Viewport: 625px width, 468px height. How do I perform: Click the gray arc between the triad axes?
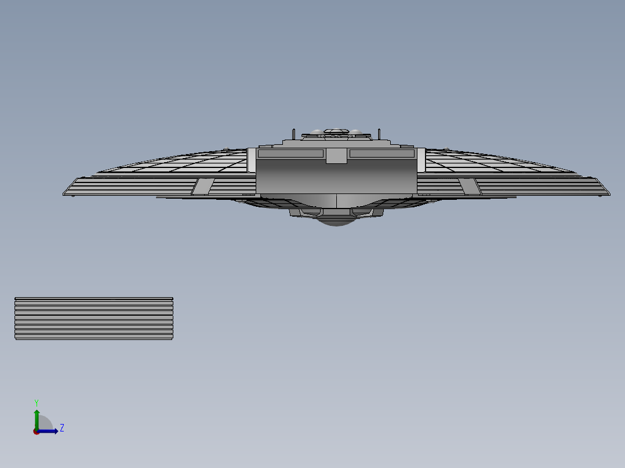click(45, 421)
